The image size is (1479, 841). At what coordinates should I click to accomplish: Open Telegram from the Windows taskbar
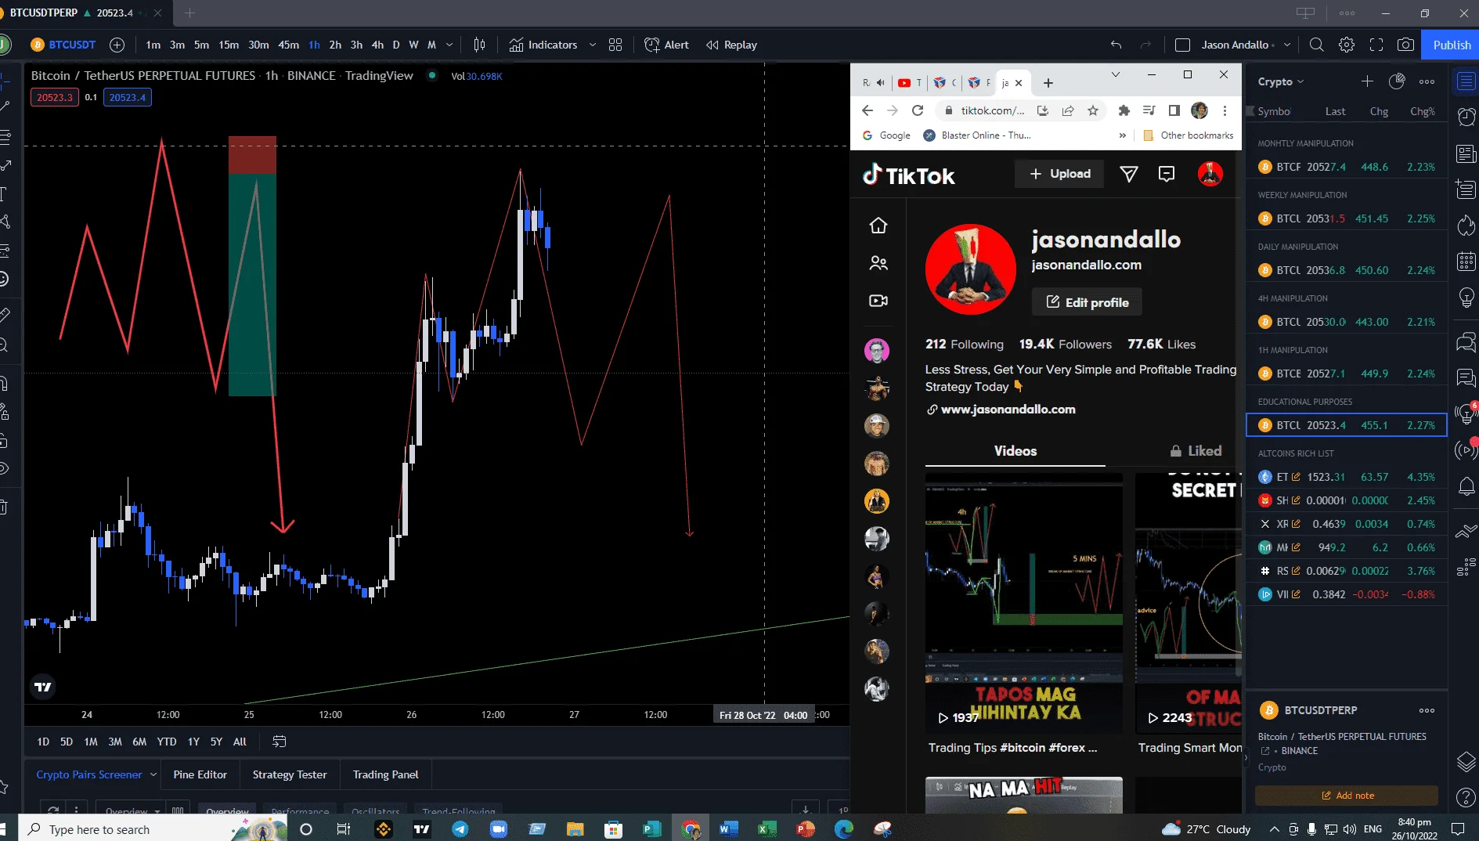click(460, 829)
